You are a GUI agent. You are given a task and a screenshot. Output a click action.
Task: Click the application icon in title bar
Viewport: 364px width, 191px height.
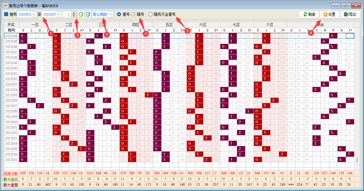(x=5, y=5)
